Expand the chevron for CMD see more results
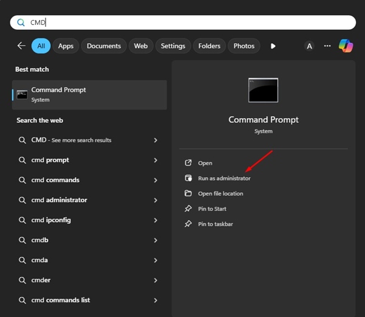Screen dimensions: 365x317 (x=156, y=140)
